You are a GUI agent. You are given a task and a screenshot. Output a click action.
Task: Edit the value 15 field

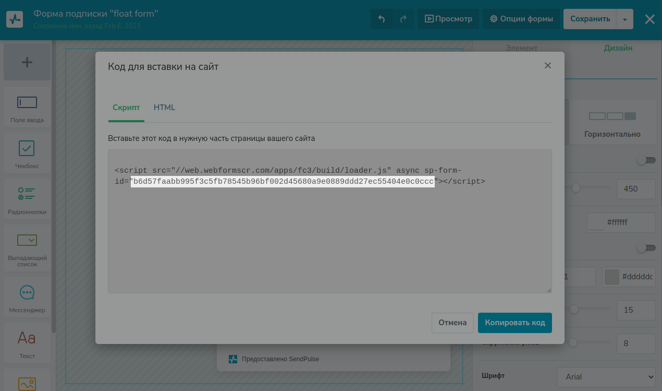tap(636, 310)
